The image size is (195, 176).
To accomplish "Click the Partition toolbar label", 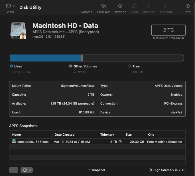I will coord(120,12).
